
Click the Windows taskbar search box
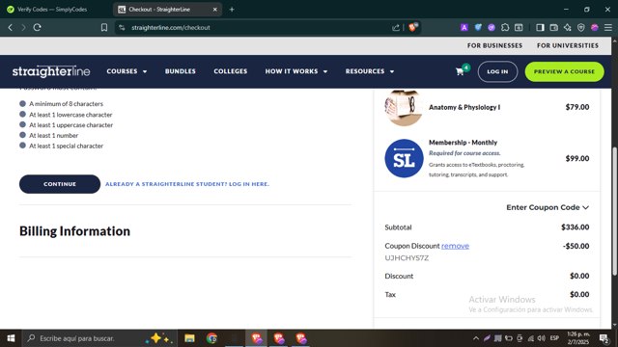(99, 338)
